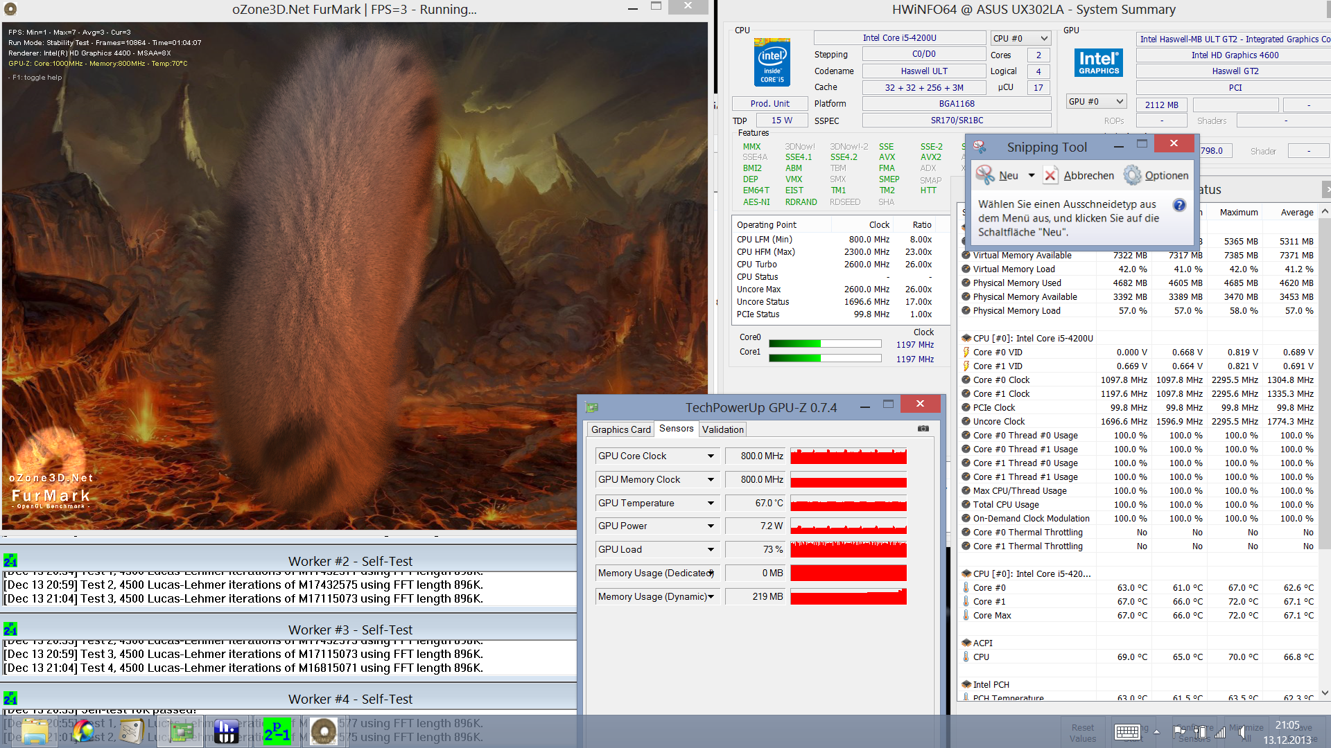Viewport: 1331px width, 748px height.
Task: Open Prime95 taskbar icon
Action: point(277,731)
